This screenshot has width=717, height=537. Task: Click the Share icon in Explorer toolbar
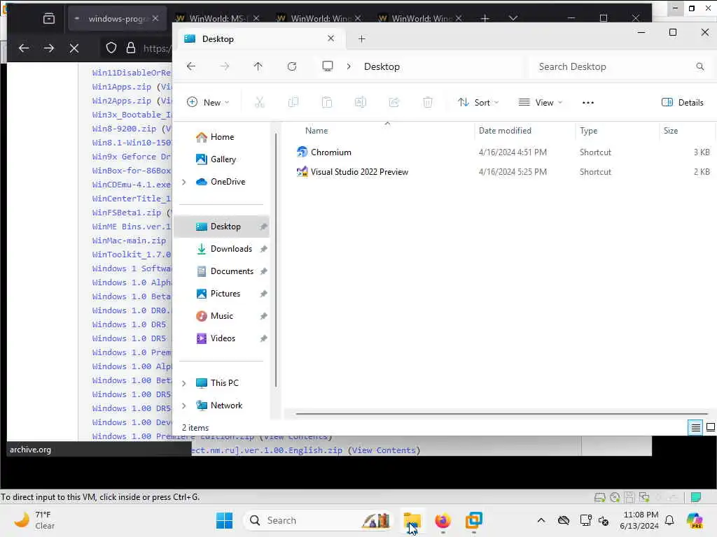394,102
